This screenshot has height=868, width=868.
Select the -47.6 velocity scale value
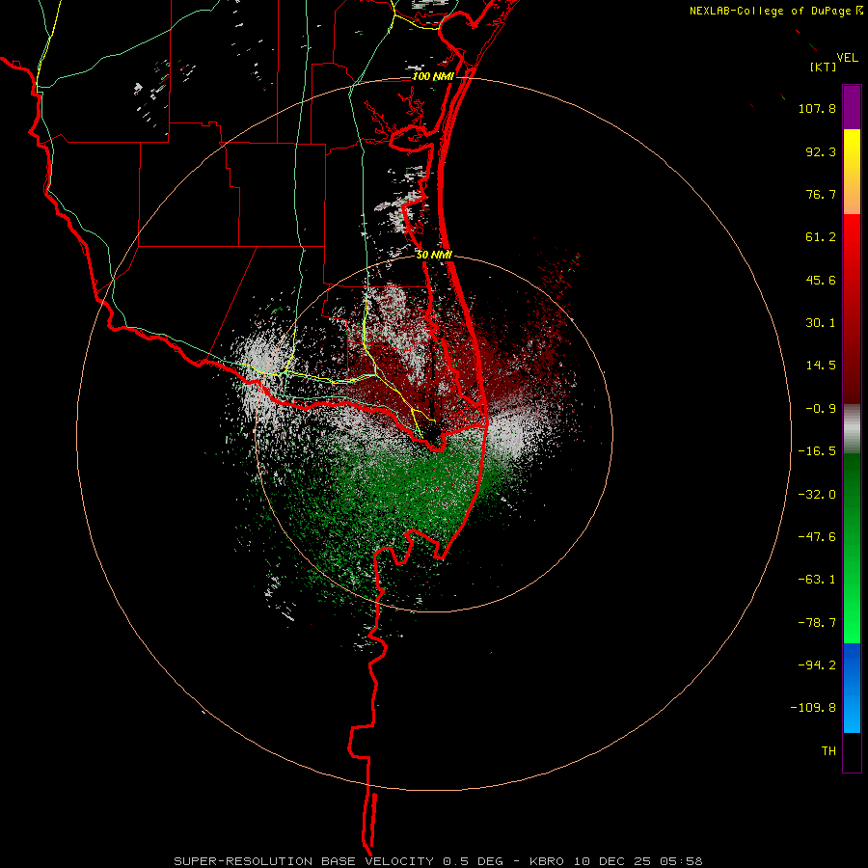(817, 537)
